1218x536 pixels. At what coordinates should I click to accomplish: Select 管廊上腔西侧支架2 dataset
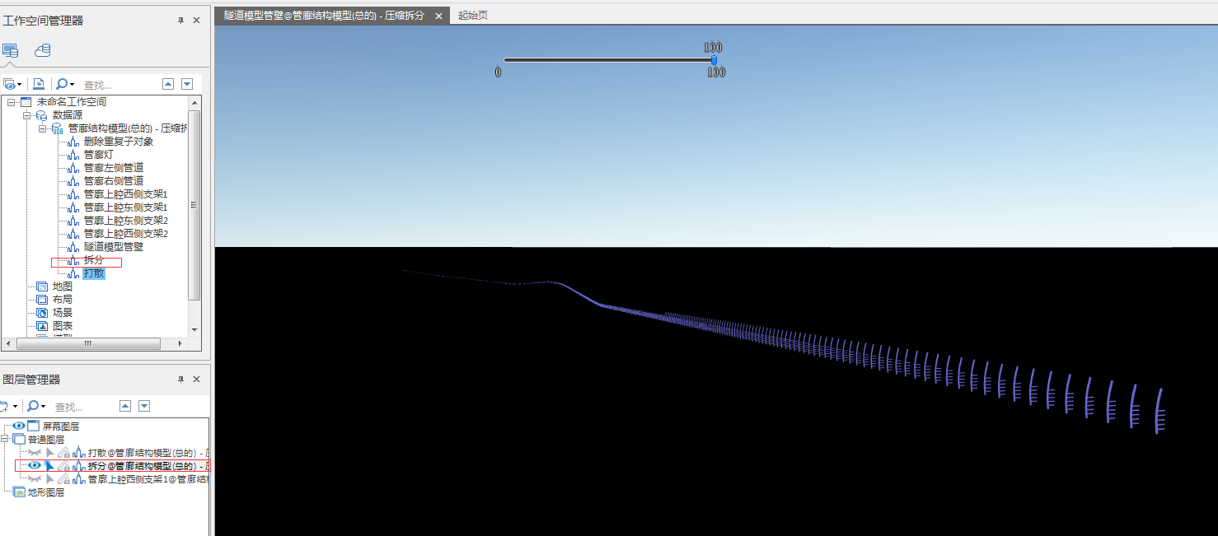[x=125, y=234]
